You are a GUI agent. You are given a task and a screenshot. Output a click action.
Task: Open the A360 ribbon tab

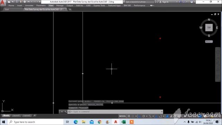[88, 6]
